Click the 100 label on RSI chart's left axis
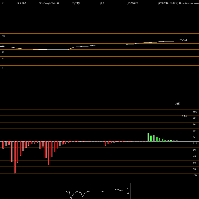The width and height of the screenshot is (199, 199). point(4,36)
